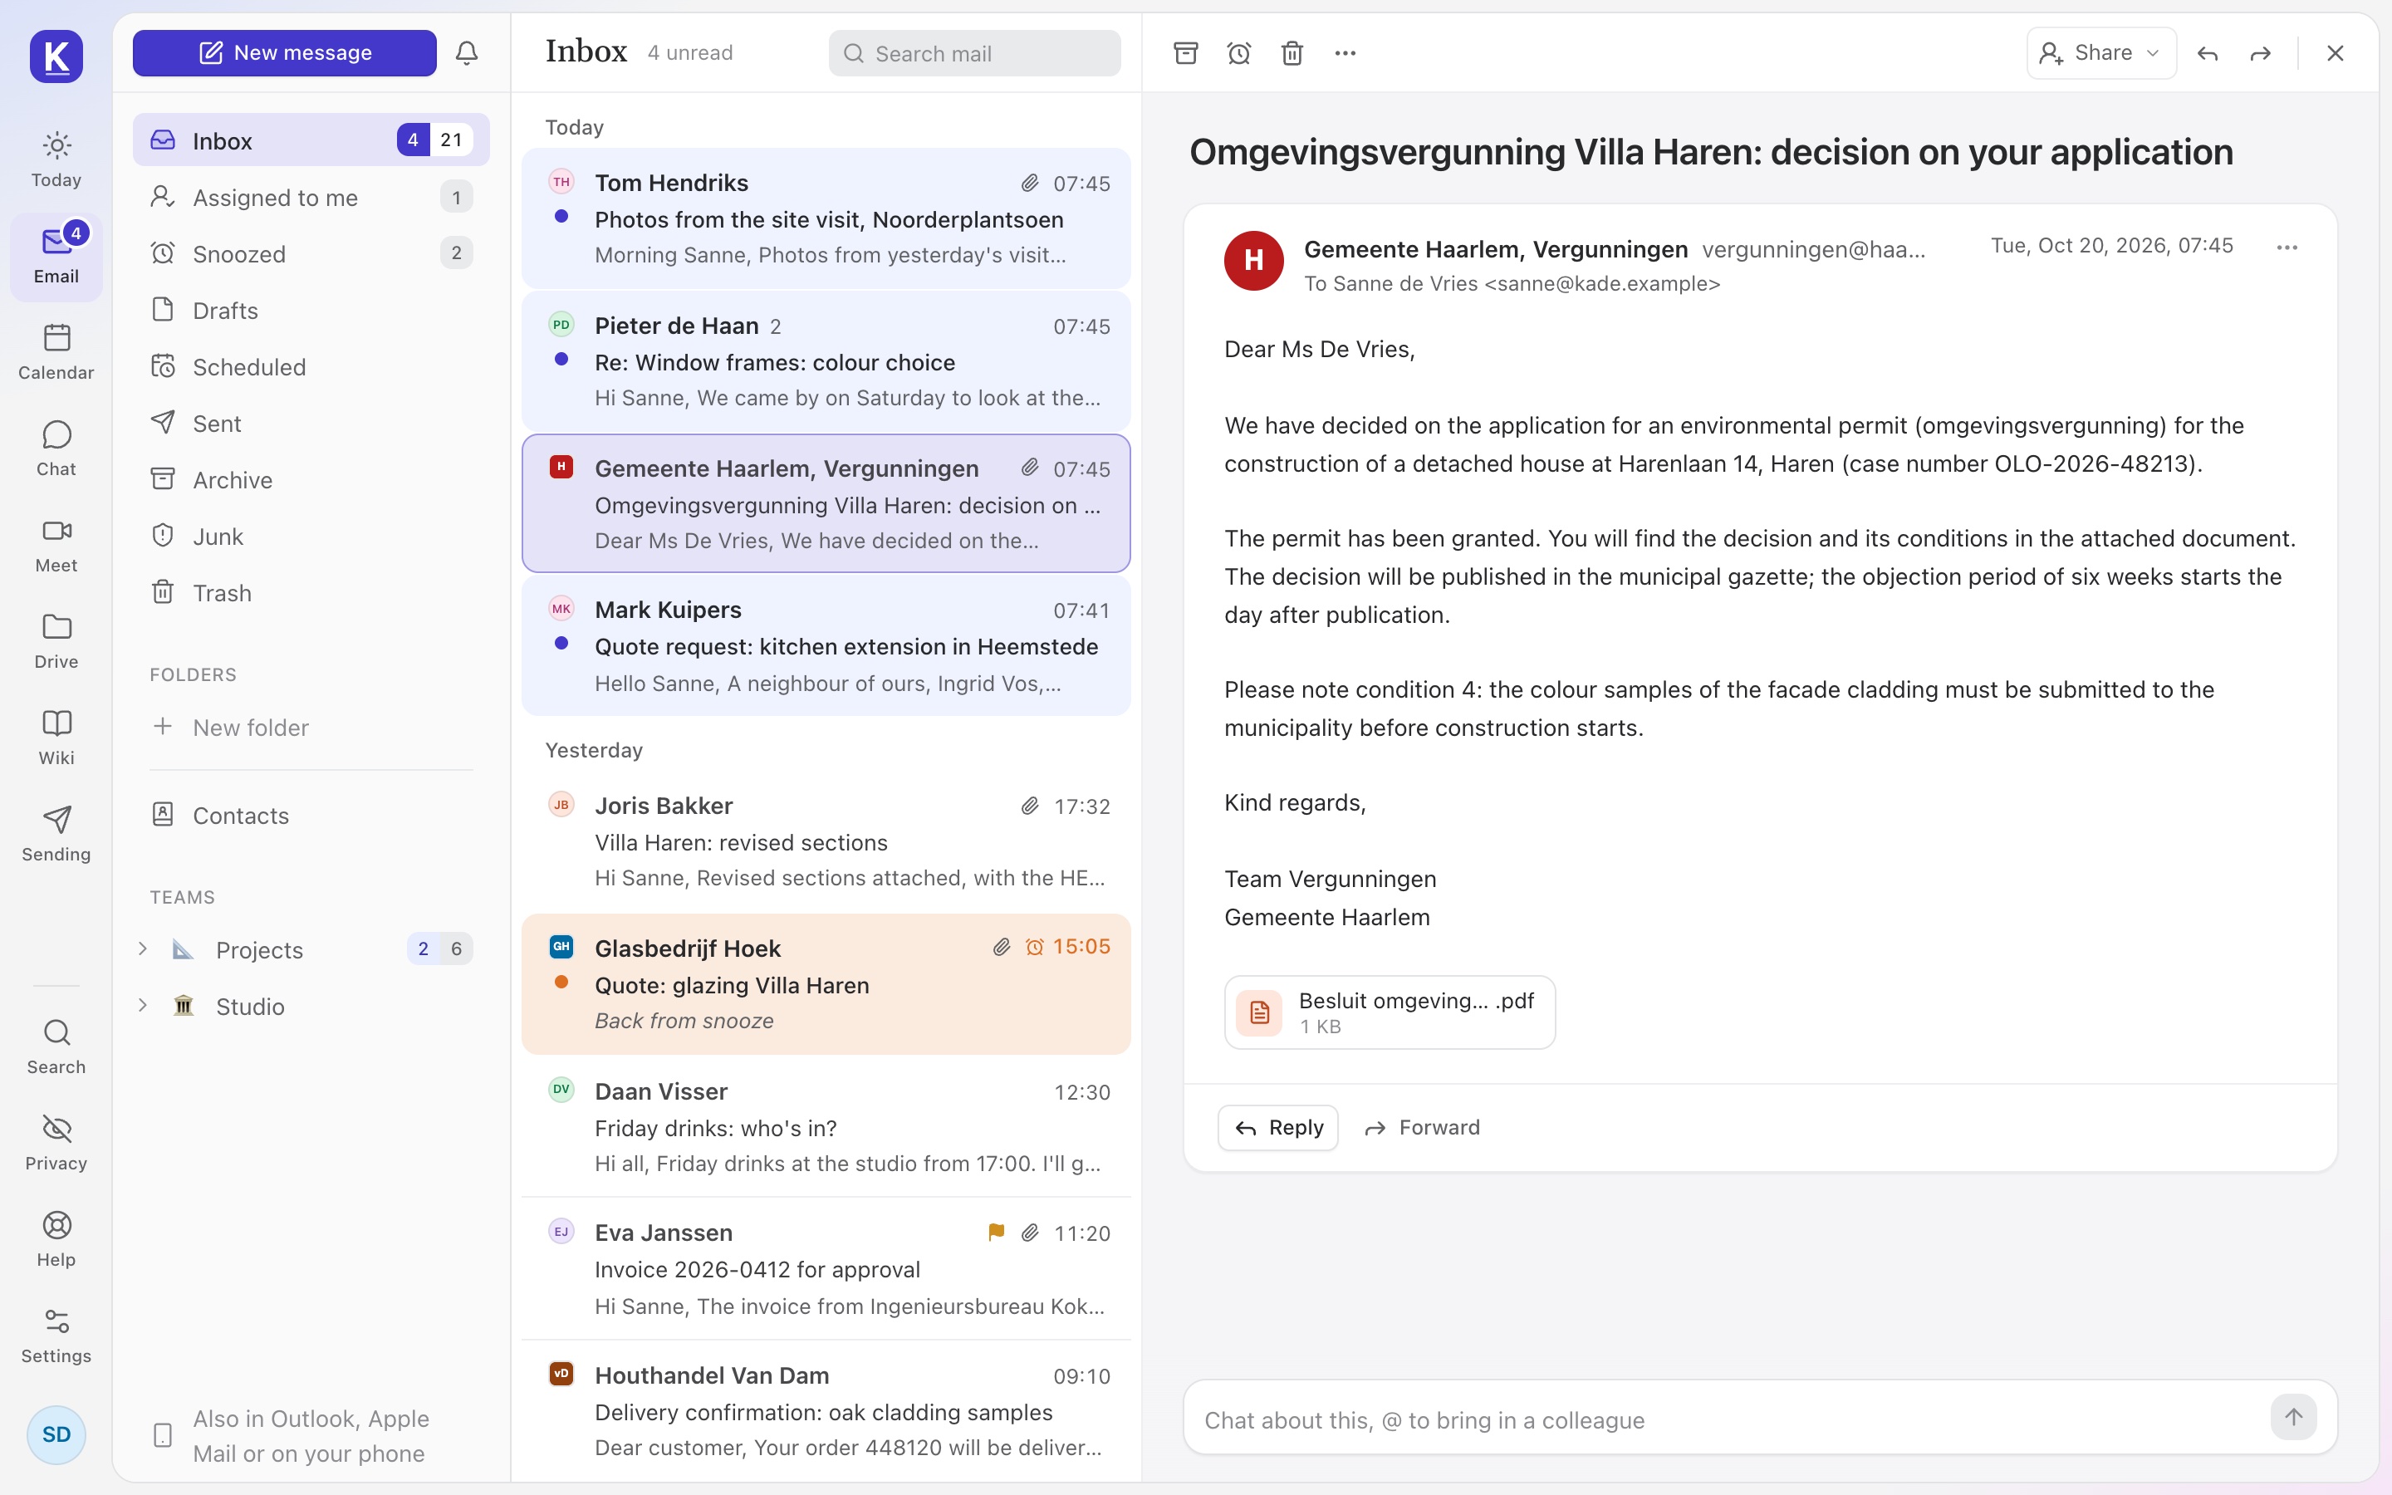Expand the Projects team

click(x=142, y=949)
